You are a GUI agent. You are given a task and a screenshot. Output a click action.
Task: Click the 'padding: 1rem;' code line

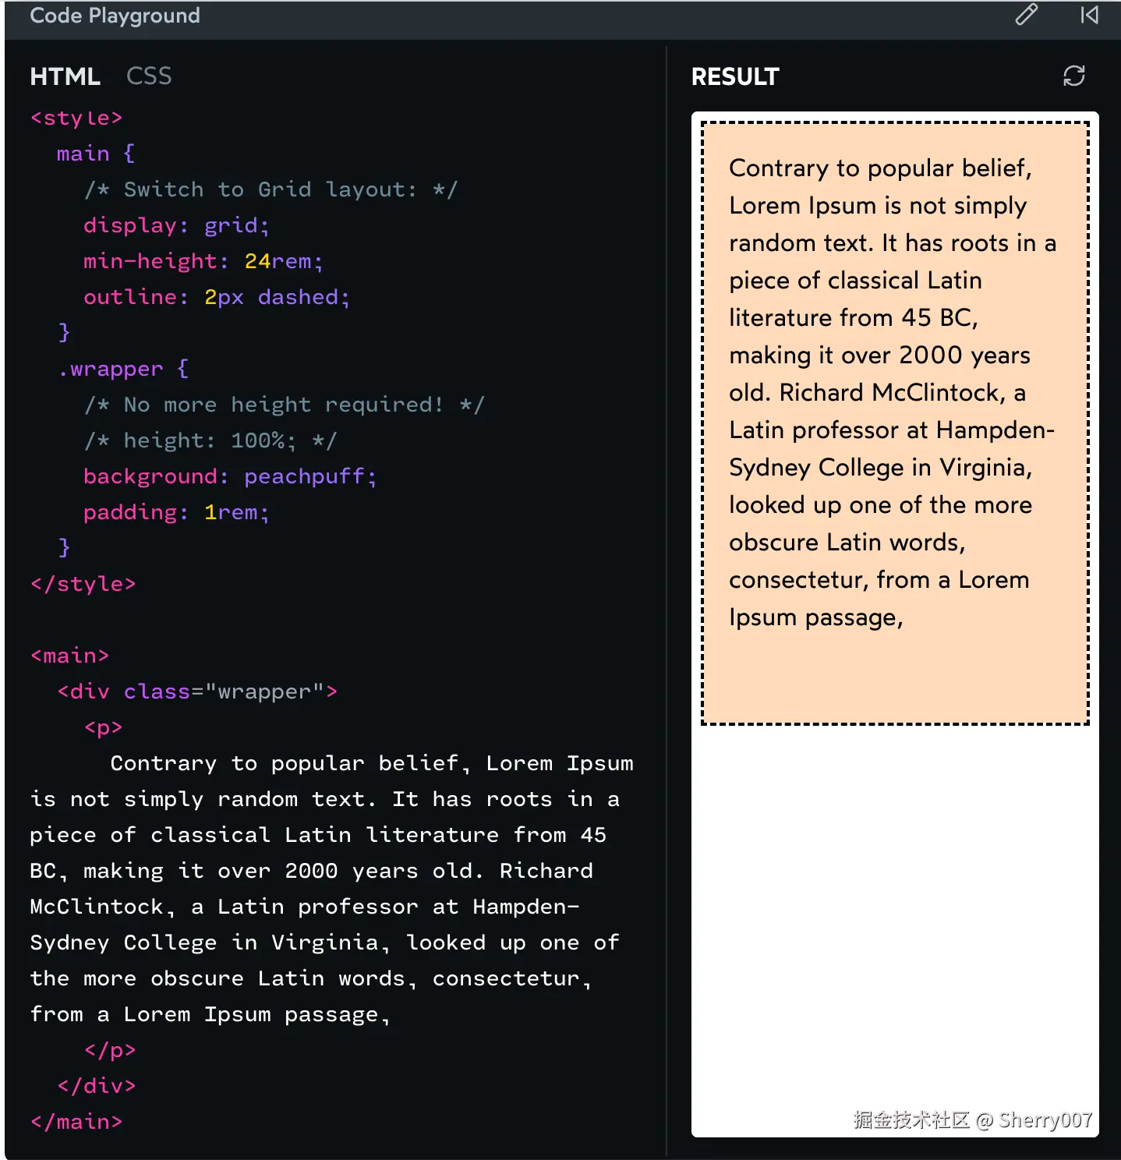pos(176,512)
